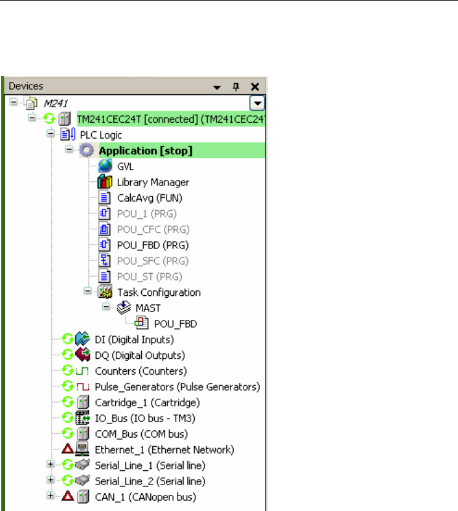Click the GVL globe icon

(x=105, y=166)
